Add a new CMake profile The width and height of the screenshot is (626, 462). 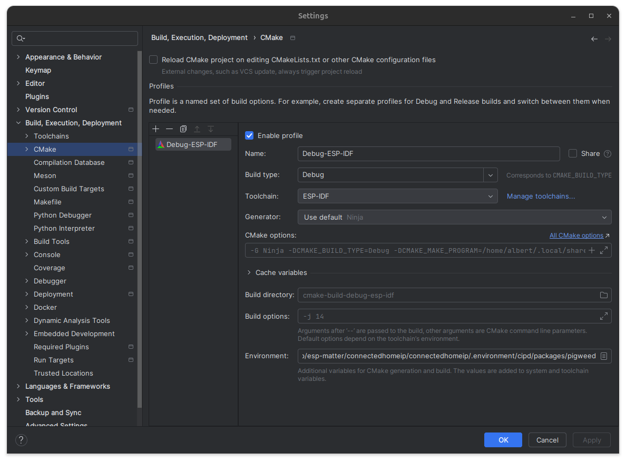tap(155, 129)
